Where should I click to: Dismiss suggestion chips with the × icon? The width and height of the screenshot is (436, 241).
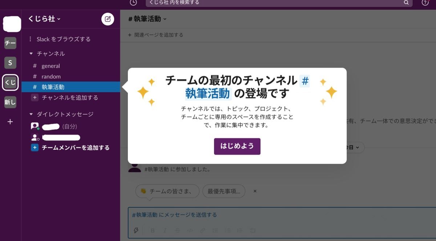coord(255,191)
